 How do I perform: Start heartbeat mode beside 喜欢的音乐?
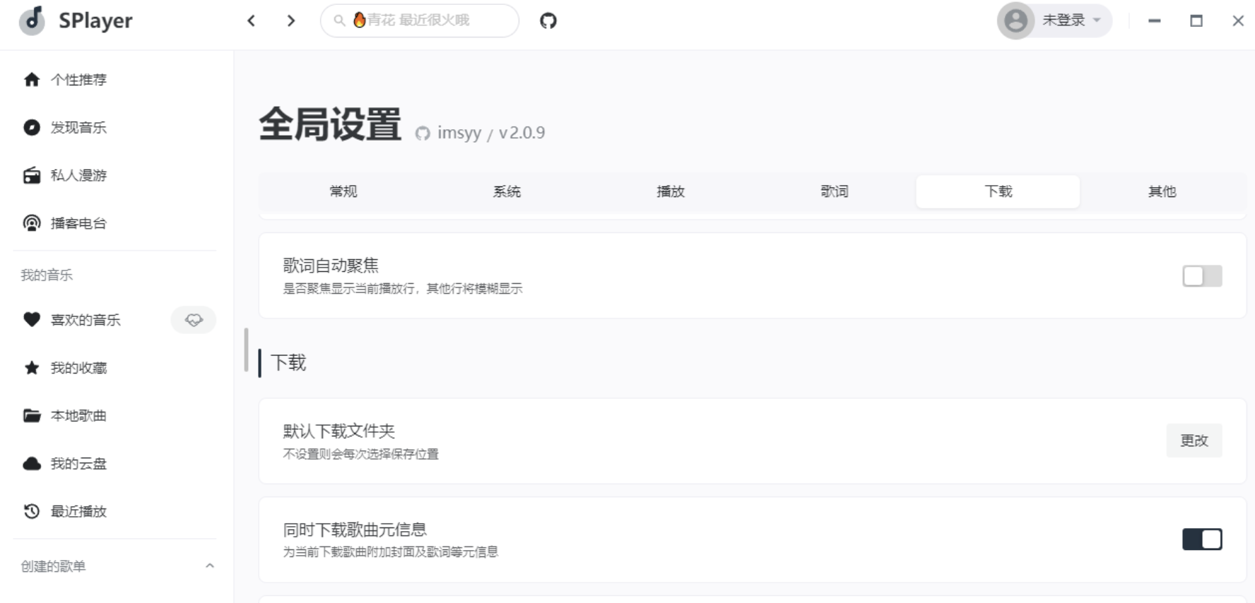tap(194, 320)
